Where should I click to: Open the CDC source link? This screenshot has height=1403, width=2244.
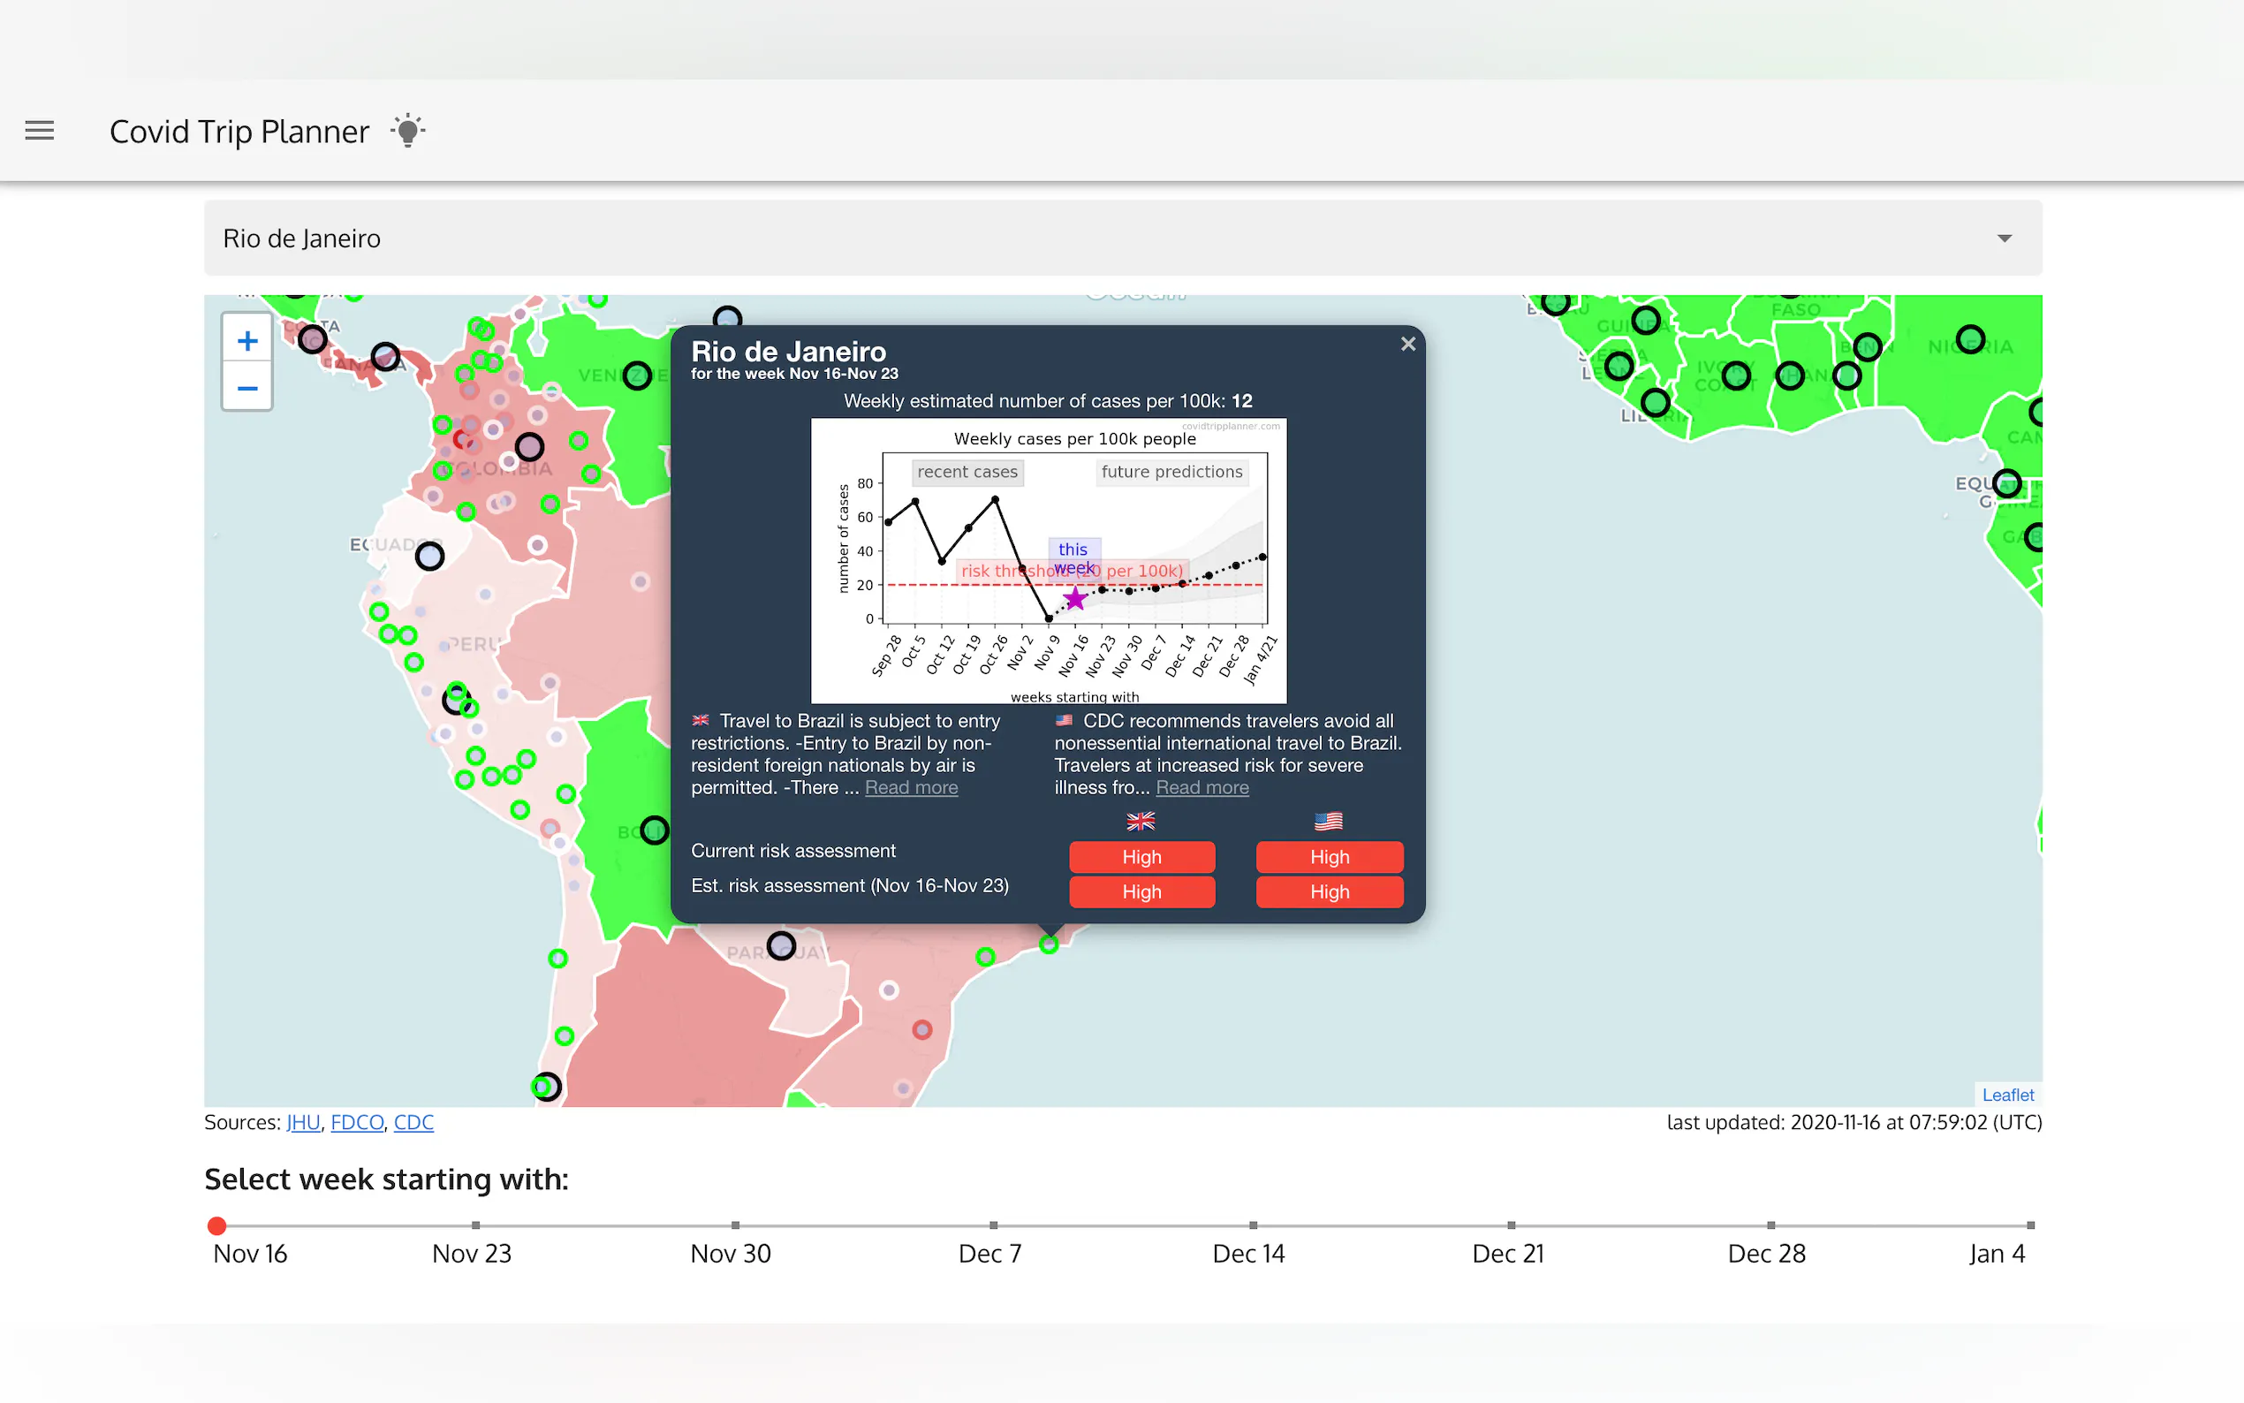pos(413,1122)
